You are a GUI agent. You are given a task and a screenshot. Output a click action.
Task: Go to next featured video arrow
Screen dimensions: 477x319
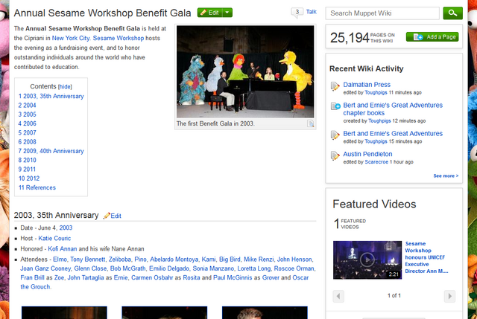449,296
